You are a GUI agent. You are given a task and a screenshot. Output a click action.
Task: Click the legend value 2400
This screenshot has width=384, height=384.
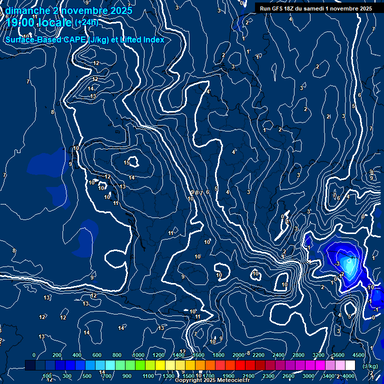278,355
